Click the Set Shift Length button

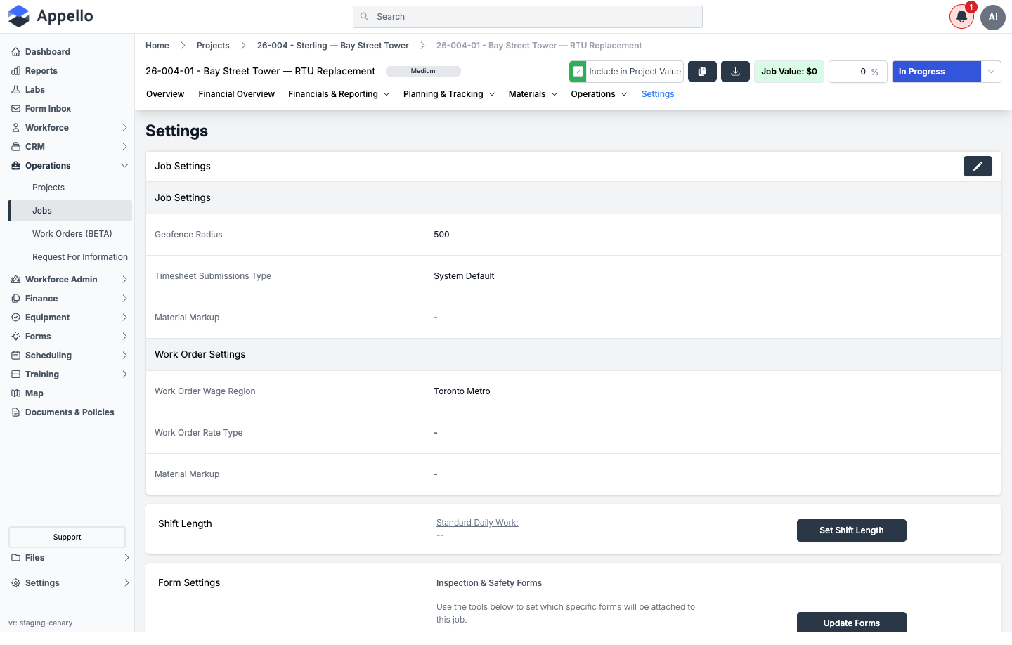point(851,530)
